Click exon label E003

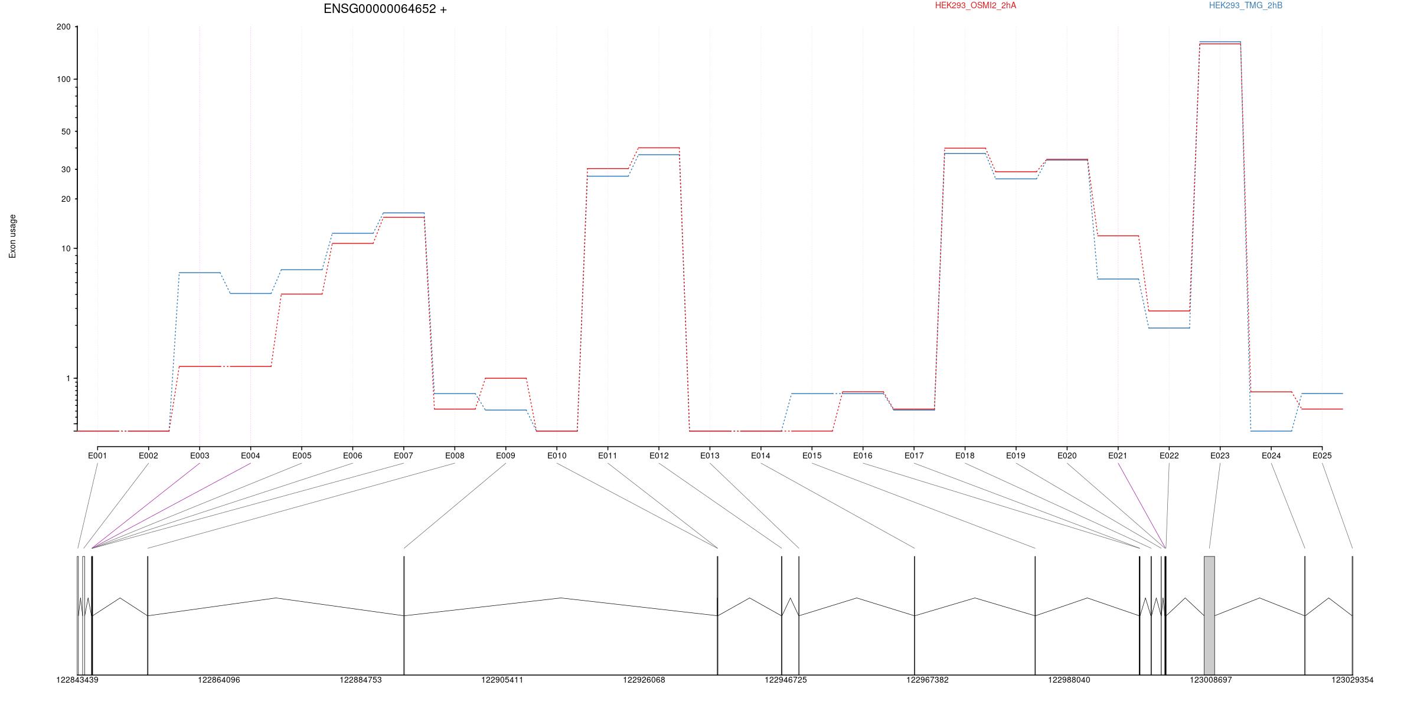click(200, 455)
